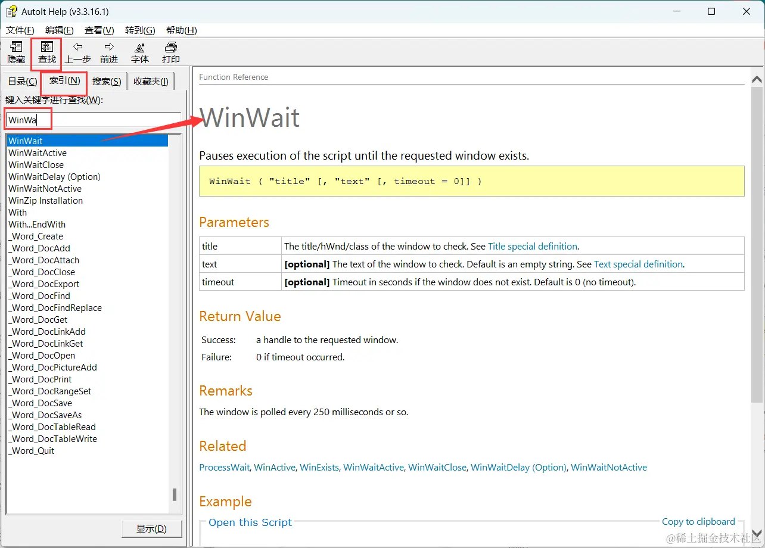The width and height of the screenshot is (765, 548).
Task: Select _Word_DocFindReplace in the index list
Action: (x=55, y=308)
